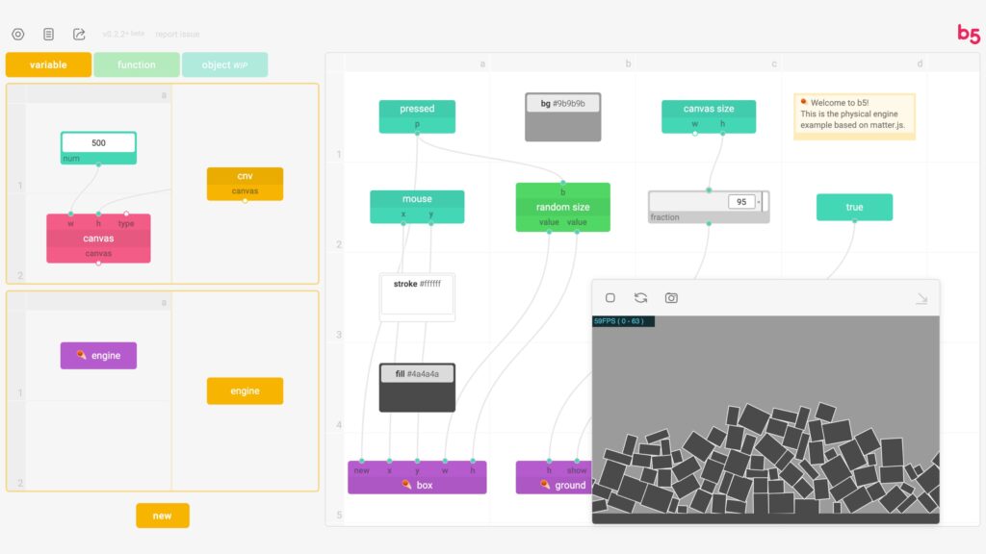Viewport: 986px width, 554px height.
Task: Click the fill #4a4a4a color block
Action: coord(417,388)
